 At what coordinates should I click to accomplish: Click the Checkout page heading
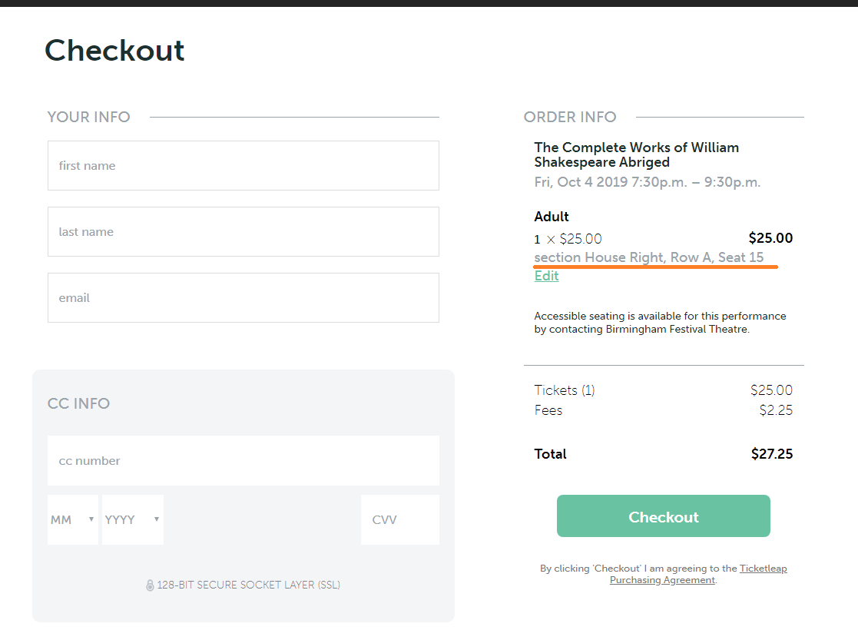coord(114,51)
